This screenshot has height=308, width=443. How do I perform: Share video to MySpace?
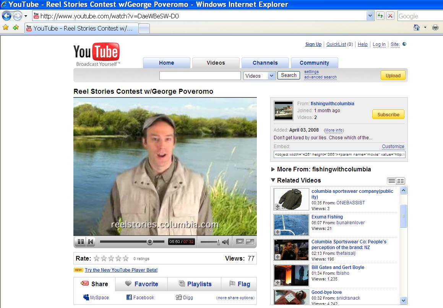point(96,298)
